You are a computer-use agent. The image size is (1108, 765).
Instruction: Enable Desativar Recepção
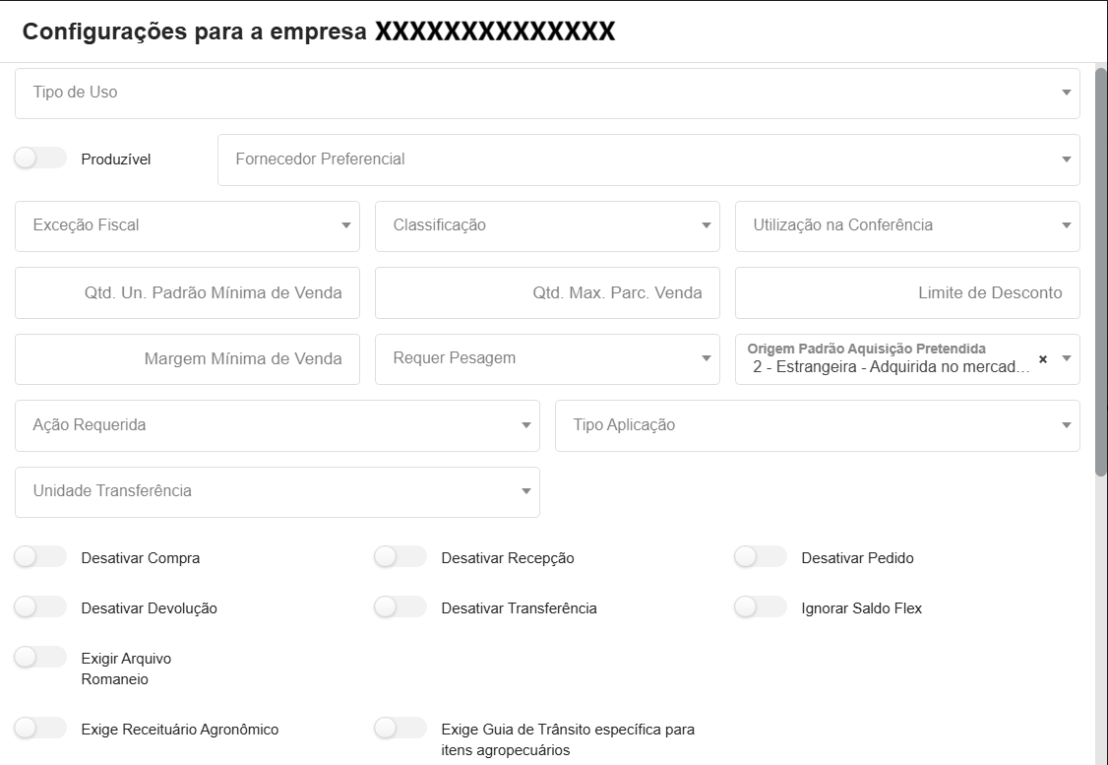tap(400, 557)
